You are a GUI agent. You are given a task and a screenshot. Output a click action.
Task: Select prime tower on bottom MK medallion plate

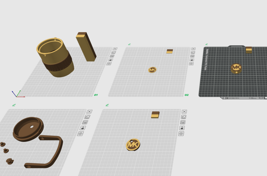click(155, 115)
